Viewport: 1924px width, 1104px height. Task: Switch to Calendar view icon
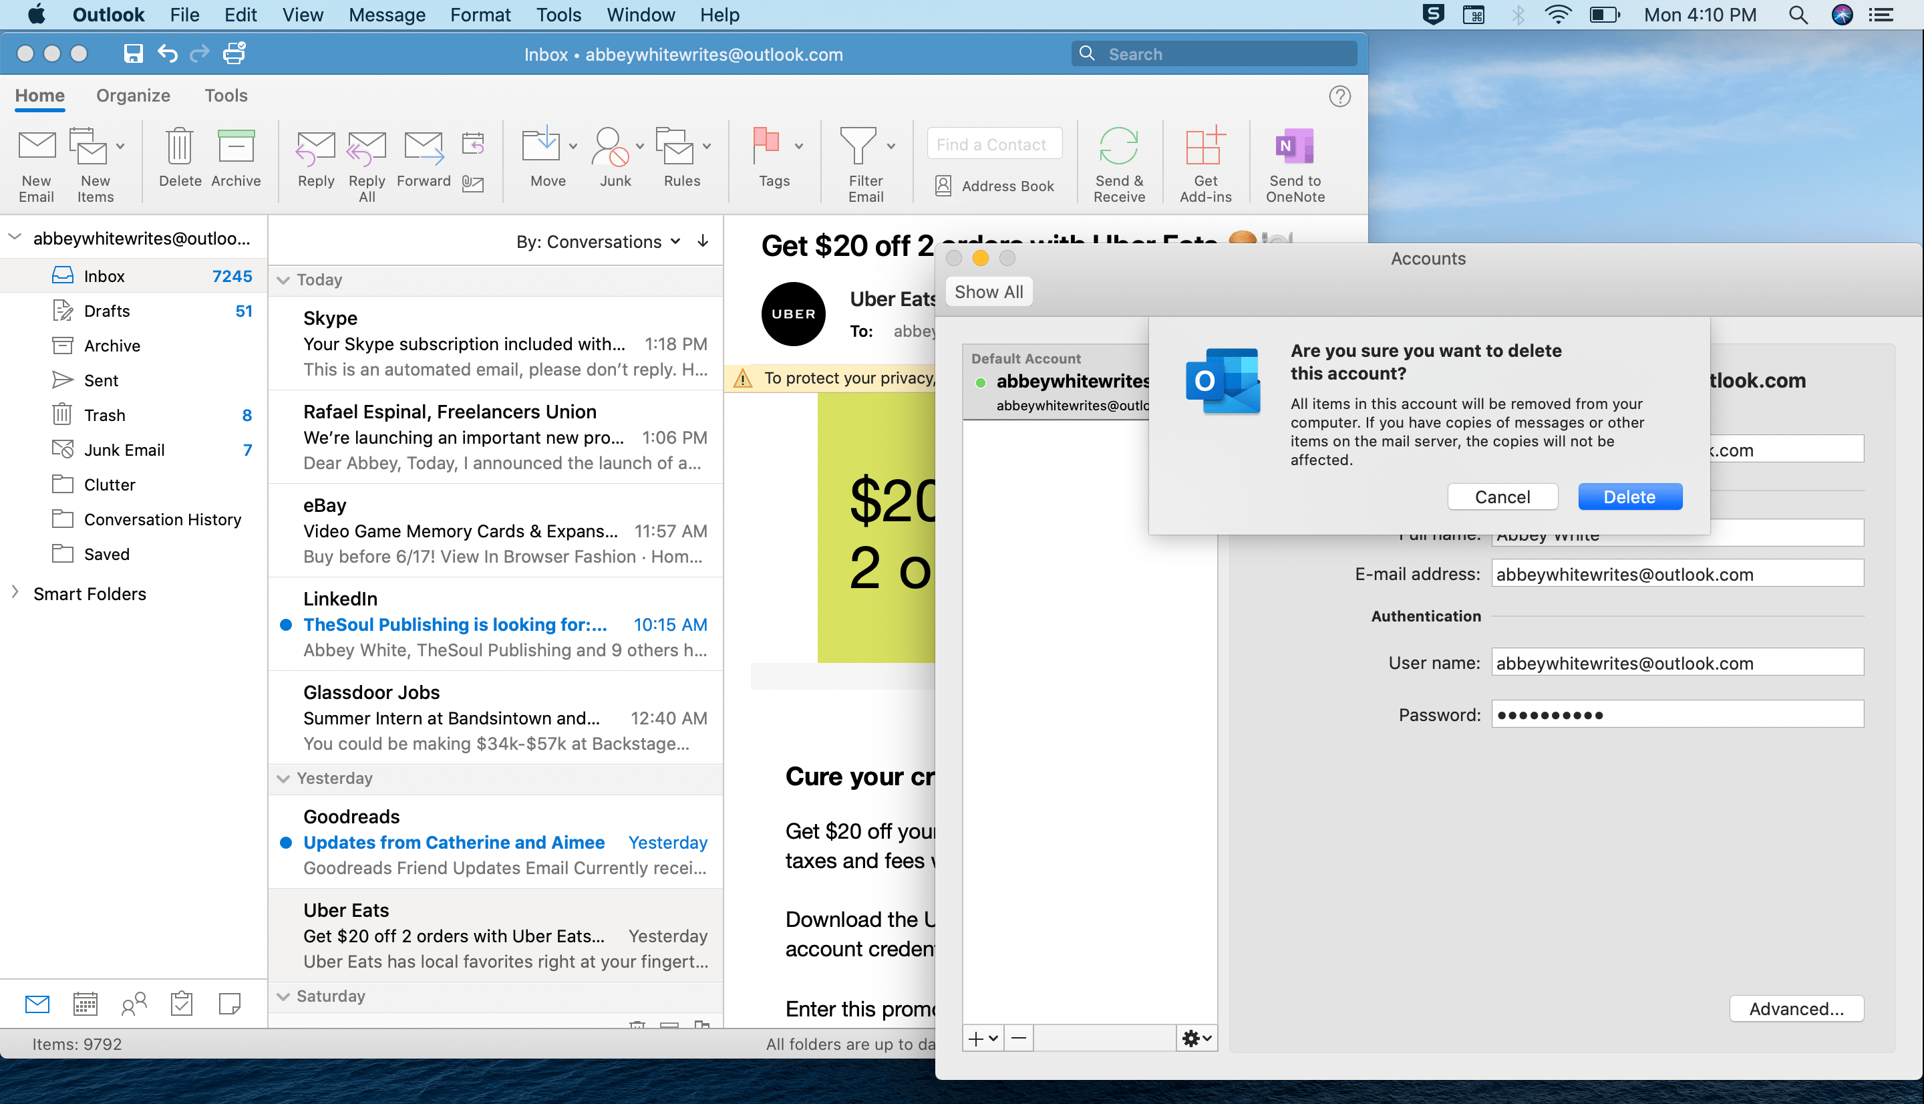(86, 1003)
